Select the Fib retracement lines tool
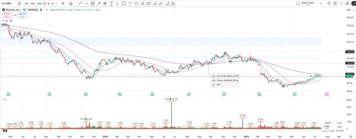This screenshot has width=356, height=139. 149,4
